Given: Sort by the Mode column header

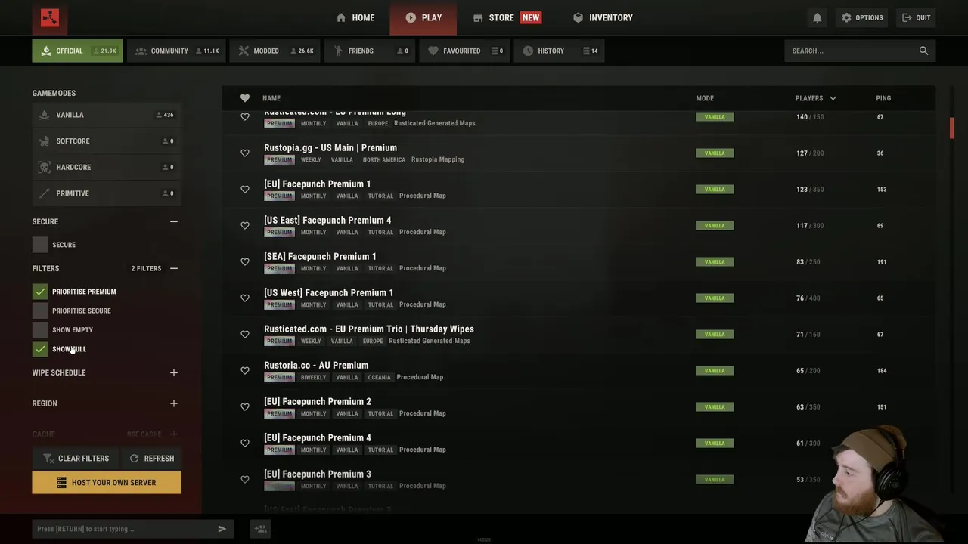Looking at the screenshot, I should coord(705,98).
